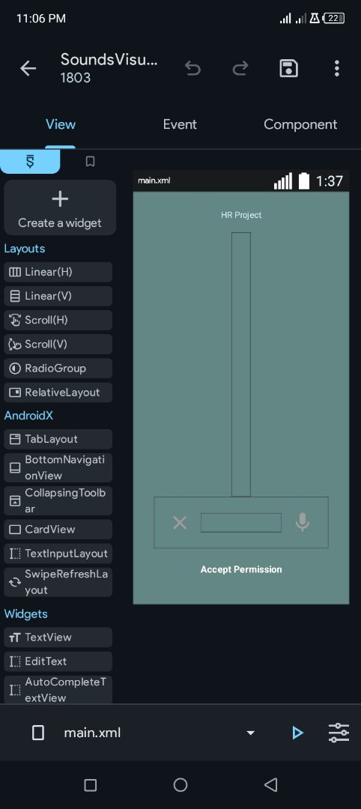The height and width of the screenshot is (809, 361).
Task: Pick the Linear(H) layout widget
Action: (58, 272)
